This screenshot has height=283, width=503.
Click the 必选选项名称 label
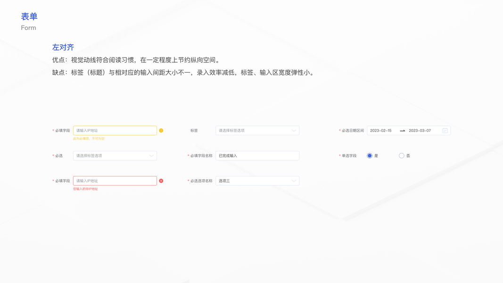[x=201, y=181]
